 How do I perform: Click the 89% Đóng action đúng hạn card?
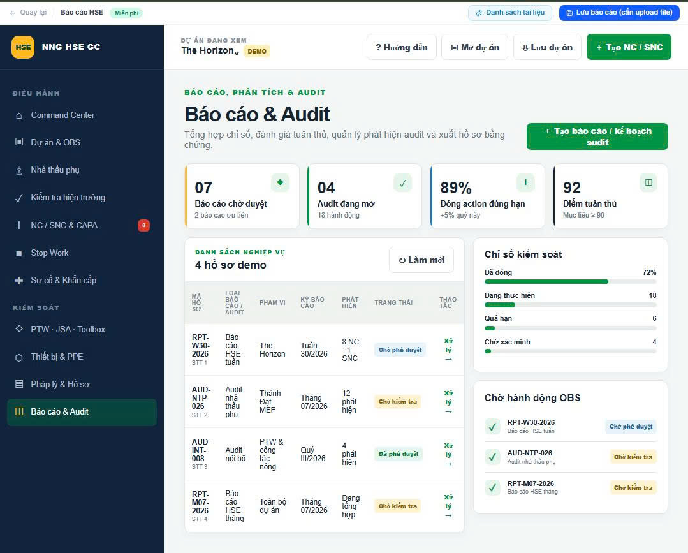(488, 196)
